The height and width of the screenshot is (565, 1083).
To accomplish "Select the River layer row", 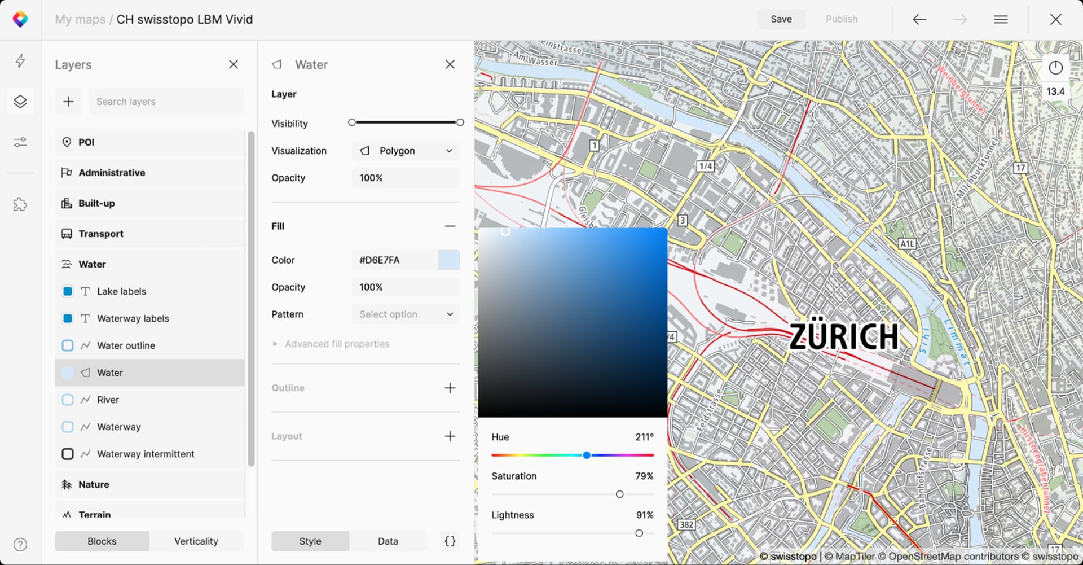I will (149, 400).
